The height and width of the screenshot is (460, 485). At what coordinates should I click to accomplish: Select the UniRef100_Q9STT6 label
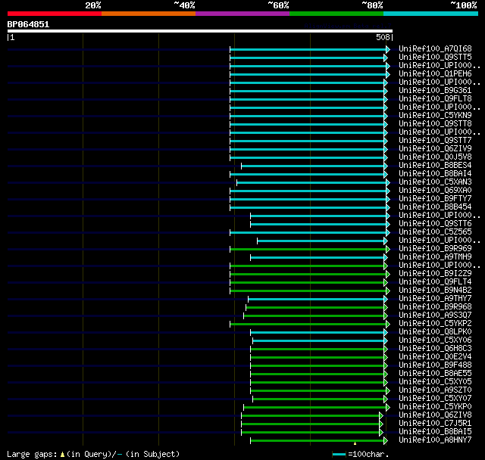click(435, 224)
